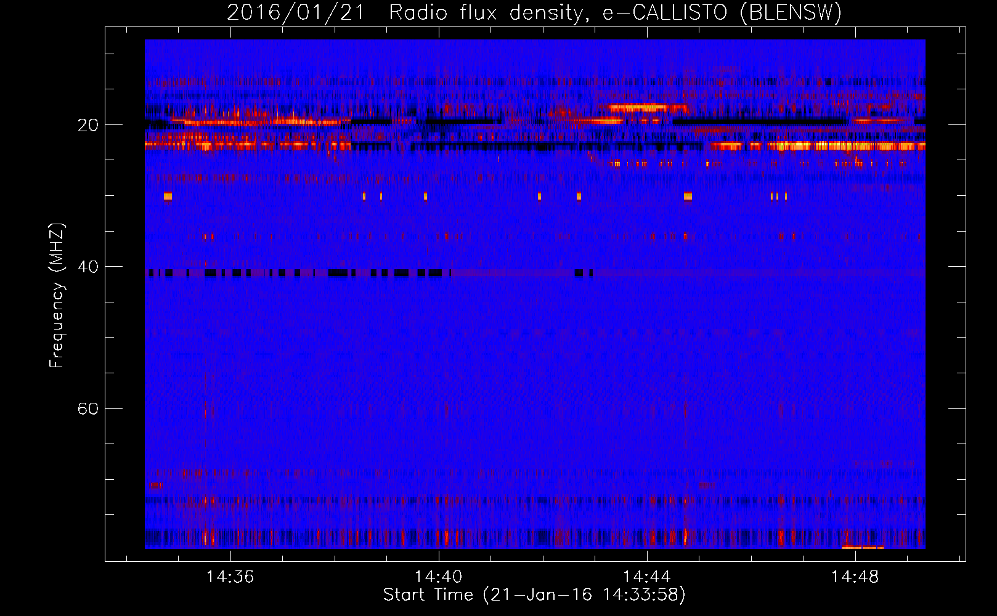Click the 20 MHz frequency tick label

(88, 125)
